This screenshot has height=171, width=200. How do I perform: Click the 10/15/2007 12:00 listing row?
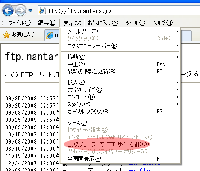pyautogui.click(x=33, y=134)
